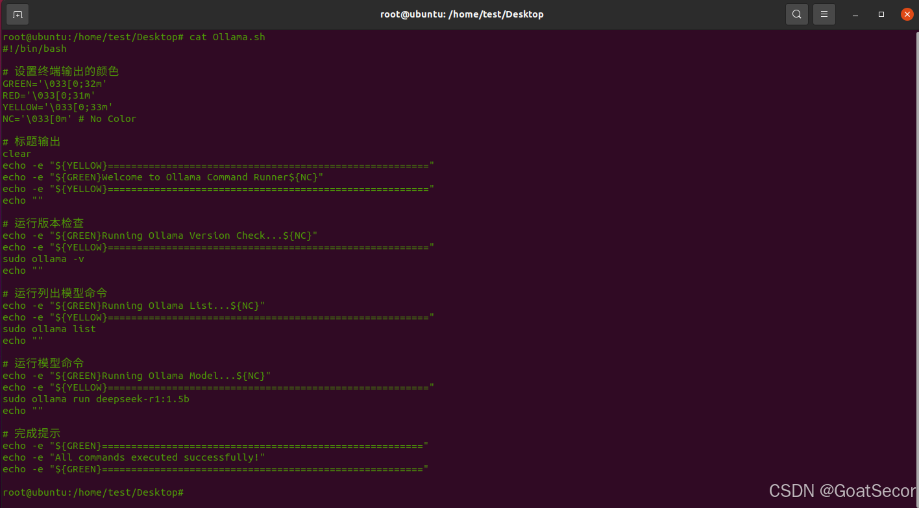The width and height of the screenshot is (919, 508).
Task: Click the 'Running Ollama Version Check...' line
Action: click(160, 236)
